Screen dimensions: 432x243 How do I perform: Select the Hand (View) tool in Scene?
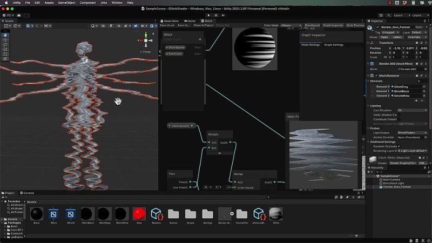(5, 35)
